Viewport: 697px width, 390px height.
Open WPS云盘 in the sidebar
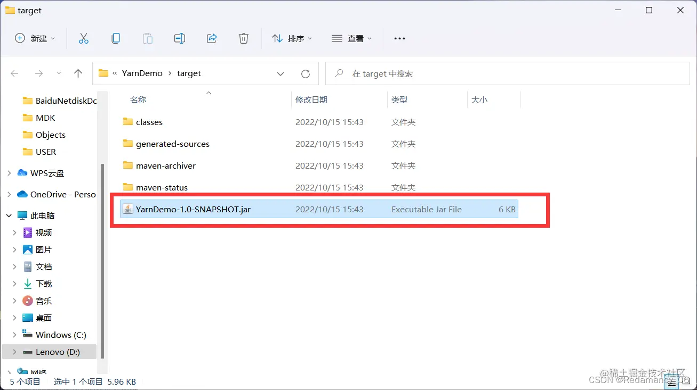point(44,172)
